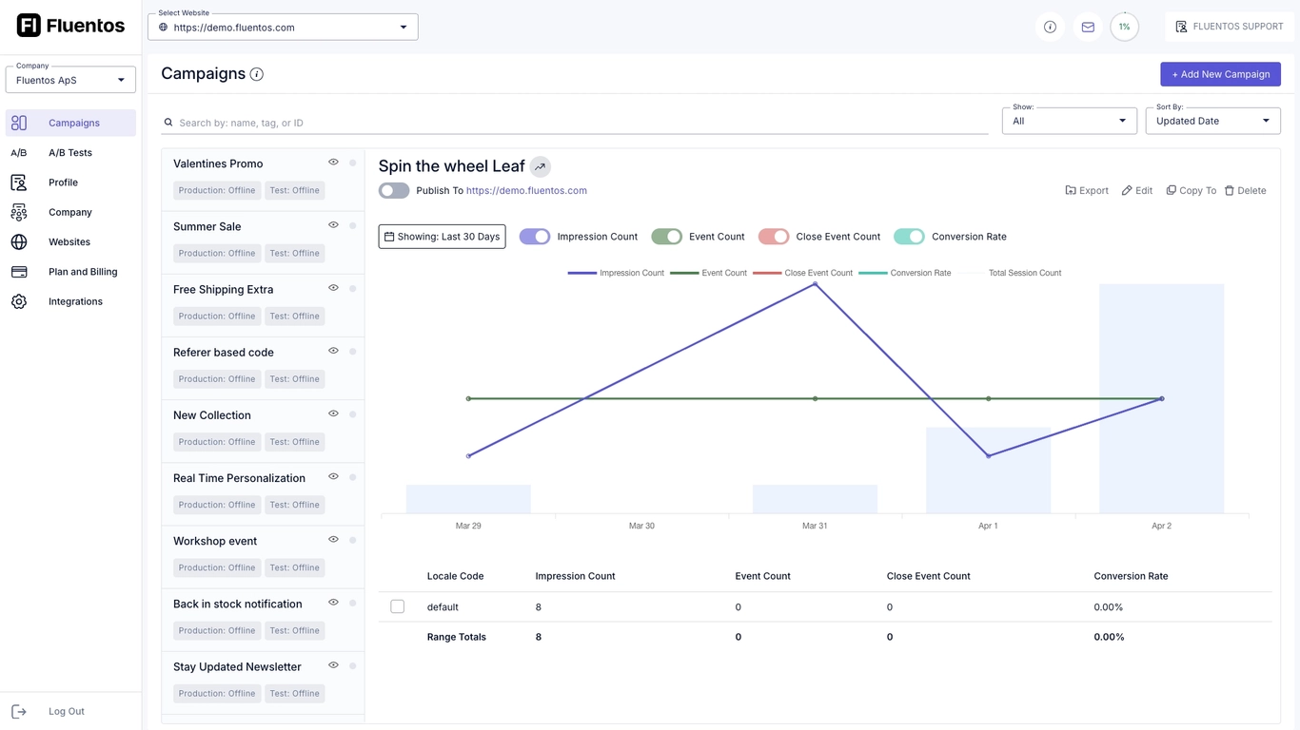Click the open-in-new arrow beside campaign title
This screenshot has height=730, width=1300.
tap(540, 166)
